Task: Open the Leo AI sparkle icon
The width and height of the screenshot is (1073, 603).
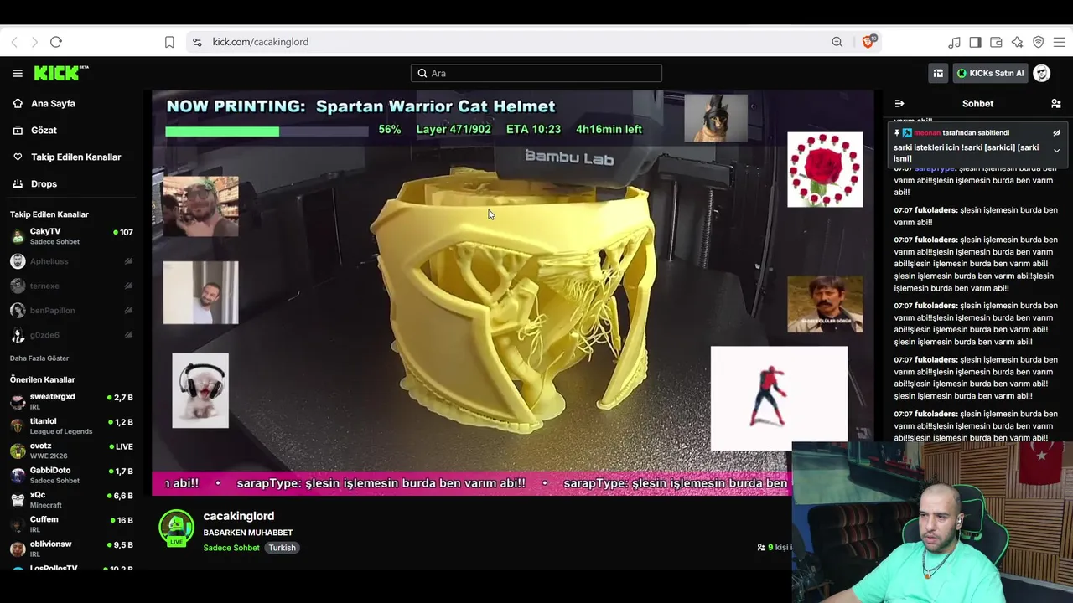Action: 1017,42
